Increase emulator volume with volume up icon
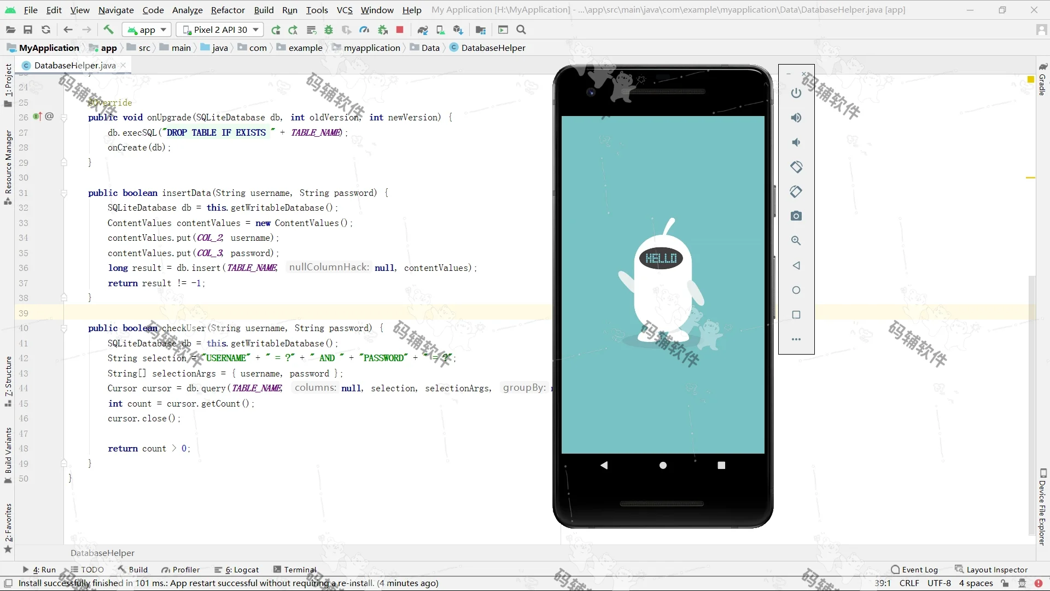 coord(796,118)
